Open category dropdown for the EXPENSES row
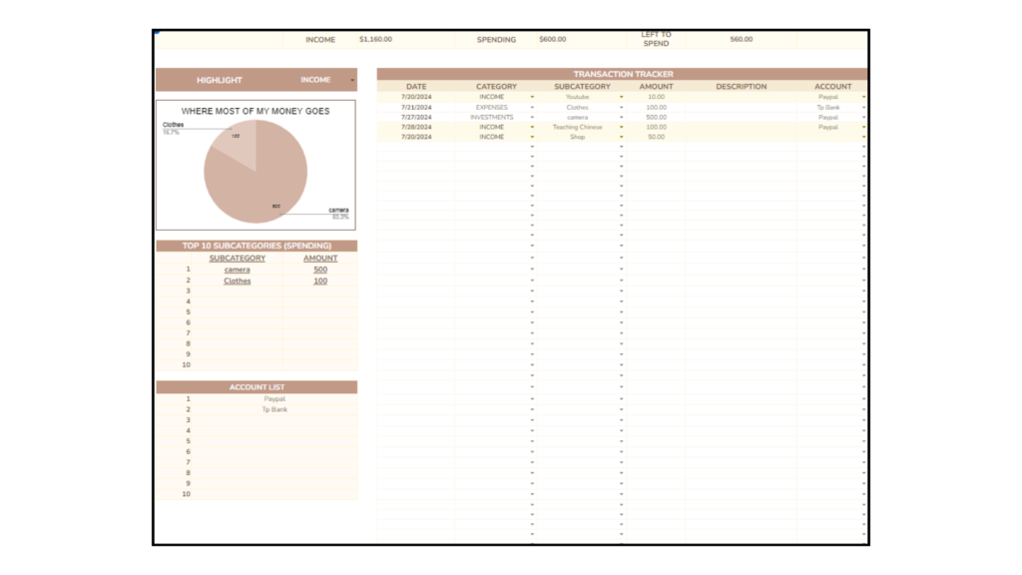The image size is (1022, 575). 532,108
